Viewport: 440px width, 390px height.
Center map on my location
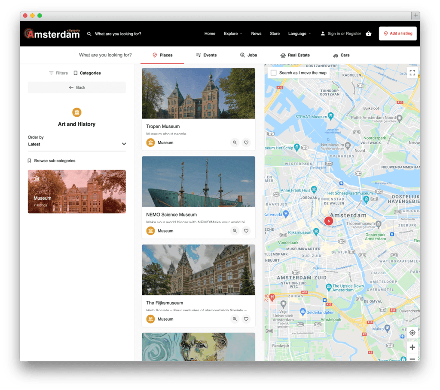(412, 333)
